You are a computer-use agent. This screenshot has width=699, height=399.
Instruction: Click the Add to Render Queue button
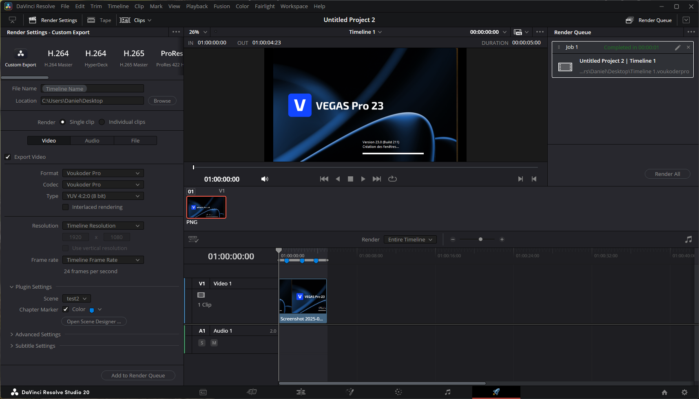point(138,376)
